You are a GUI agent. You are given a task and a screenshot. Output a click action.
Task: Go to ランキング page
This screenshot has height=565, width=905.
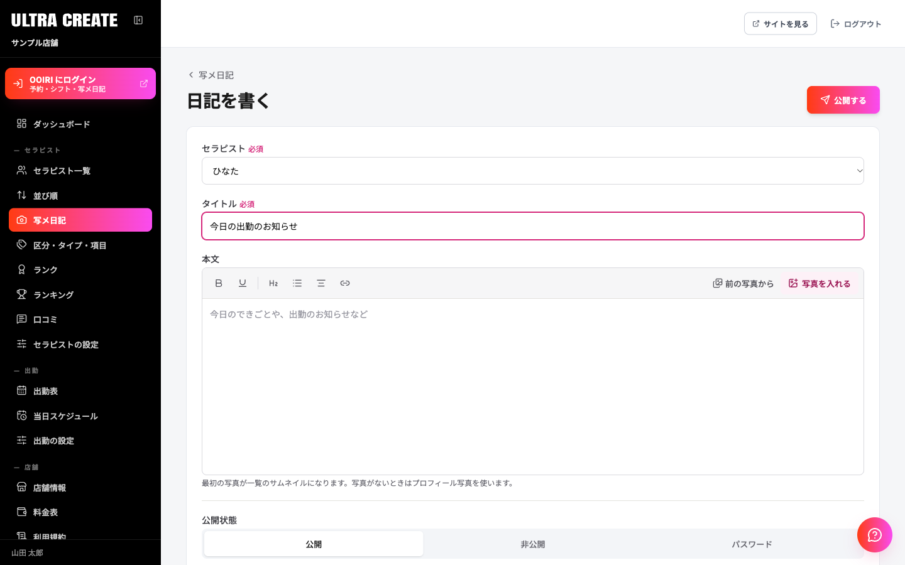(80, 295)
